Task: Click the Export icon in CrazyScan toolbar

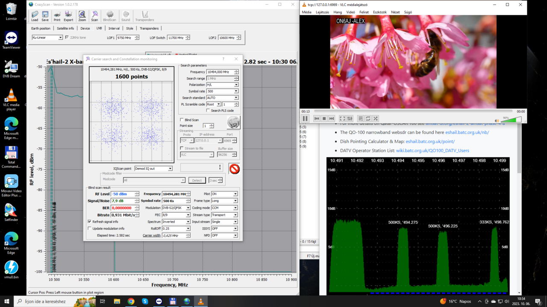Action: click(68, 16)
